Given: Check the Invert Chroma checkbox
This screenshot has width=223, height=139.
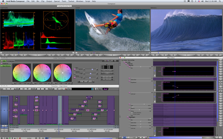Looking at the screenshot, I should click(132, 113).
